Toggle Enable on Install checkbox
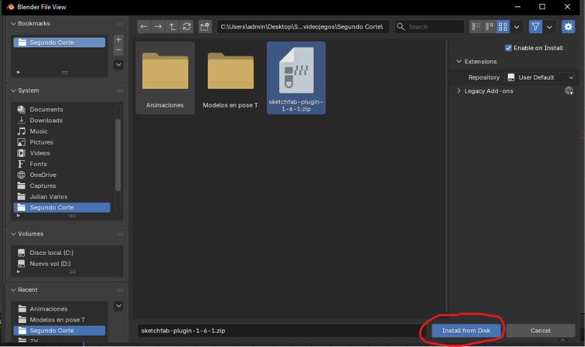This screenshot has width=585, height=347. pos(508,48)
